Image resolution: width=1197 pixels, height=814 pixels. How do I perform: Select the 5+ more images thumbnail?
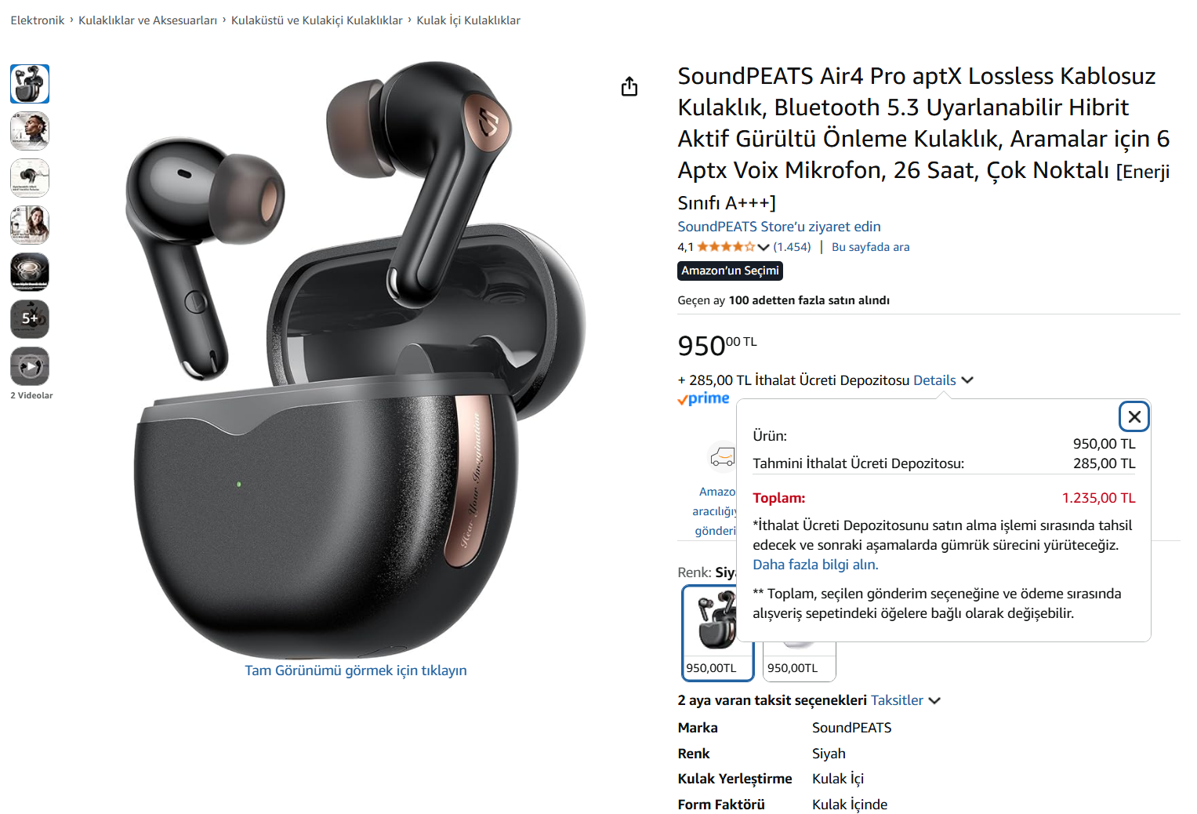pos(30,319)
